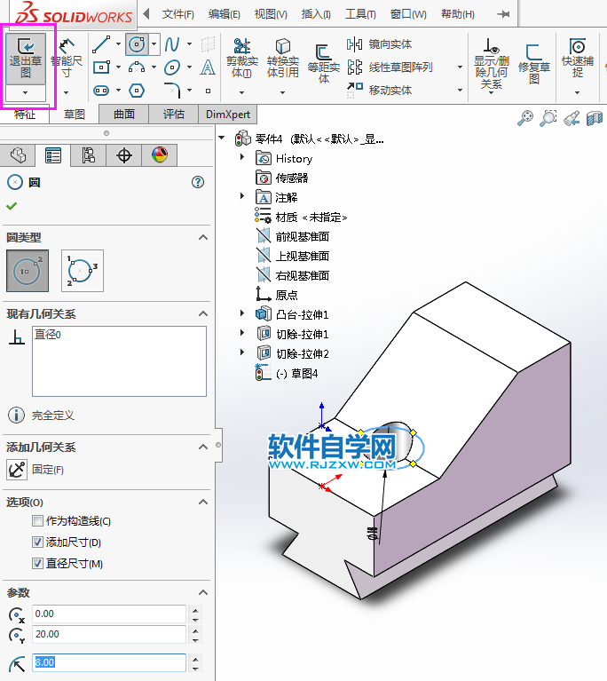Toggle 作为构造线 (construction line) checkbox
Image resolution: width=607 pixels, height=681 pixels.
point(38,520)
